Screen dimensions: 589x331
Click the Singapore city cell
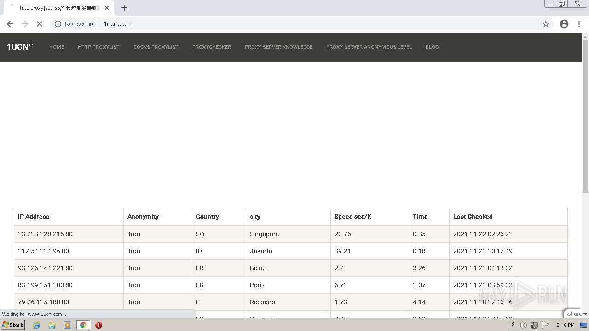(x=288, y=234)
